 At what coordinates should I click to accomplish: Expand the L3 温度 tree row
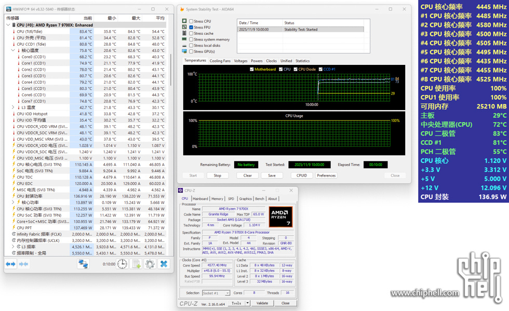click(x=13, y=107)
